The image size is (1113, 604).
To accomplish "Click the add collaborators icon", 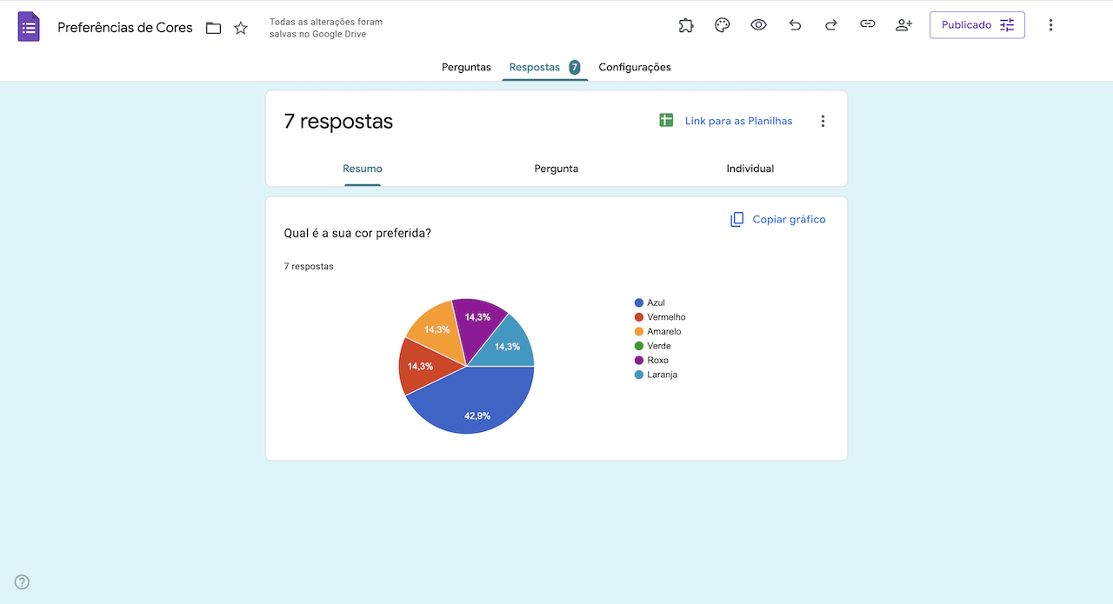I will coord(903,25).
